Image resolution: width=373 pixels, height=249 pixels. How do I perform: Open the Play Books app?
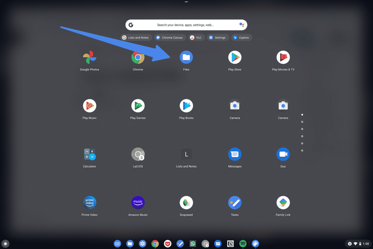tap(186, 106)
